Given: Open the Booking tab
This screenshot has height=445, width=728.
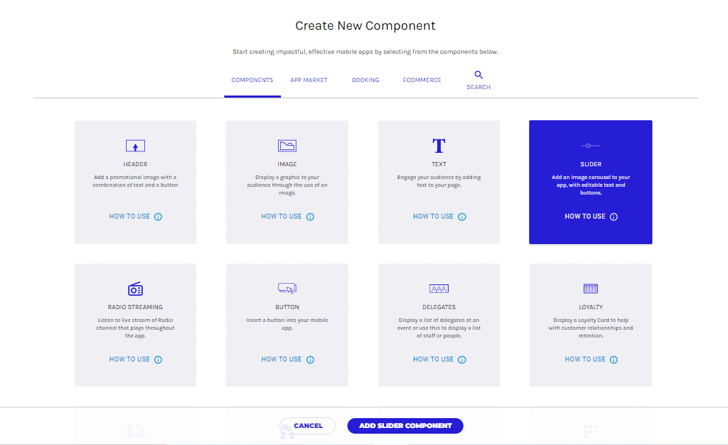Looking at the screenshot, I should click(x=365, y=80).
